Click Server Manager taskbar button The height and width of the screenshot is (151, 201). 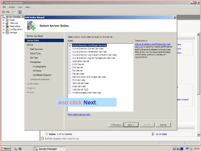[x=50, y=149]
